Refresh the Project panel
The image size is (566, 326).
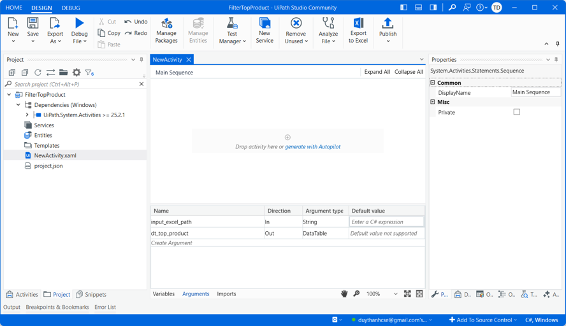pyautogui.click(x=38, y=73)
